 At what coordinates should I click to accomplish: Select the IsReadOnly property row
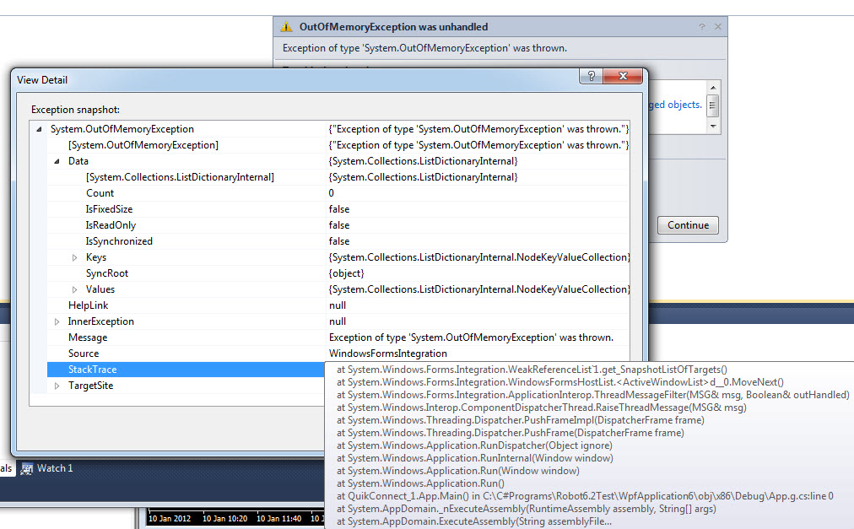click(x=111, y=225)
